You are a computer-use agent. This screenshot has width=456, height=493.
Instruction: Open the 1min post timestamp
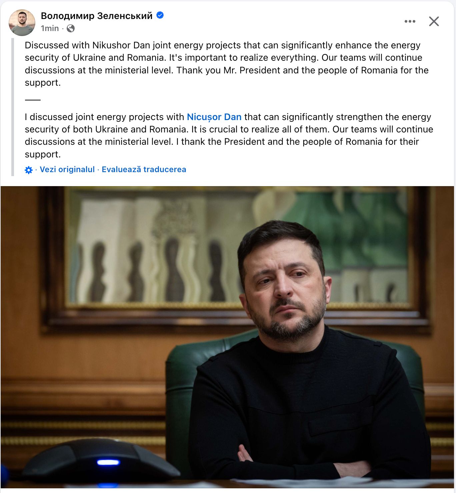pyautogui.click(x=50, y=28)
